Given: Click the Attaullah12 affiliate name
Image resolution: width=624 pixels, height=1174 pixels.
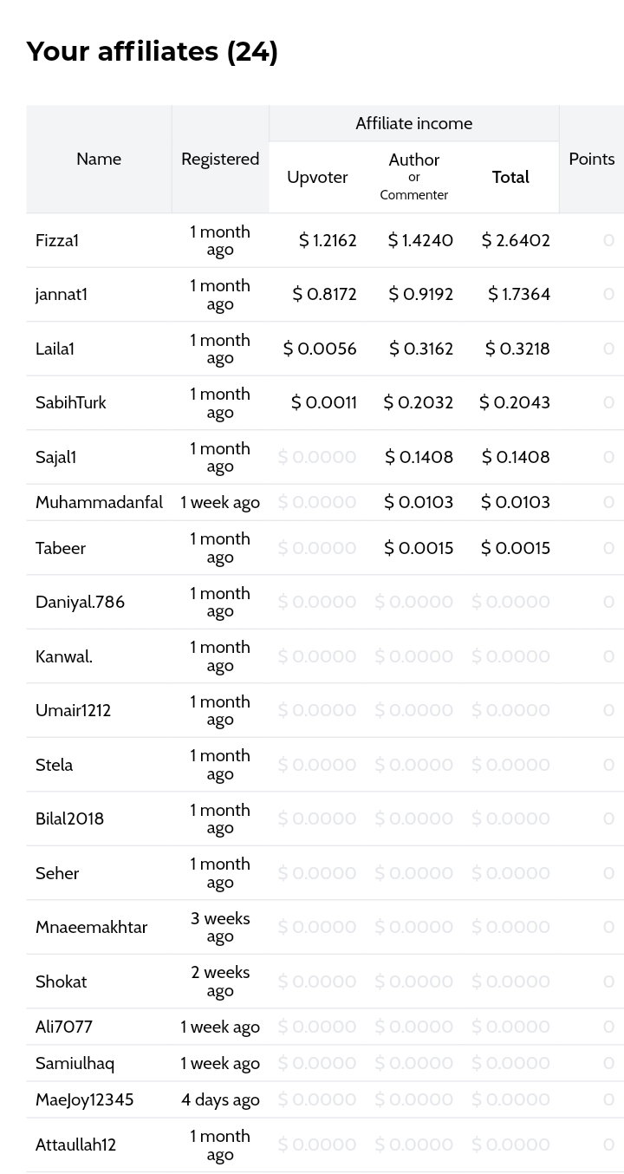Looking at the screenshot, I should [x=75, y=1145].
